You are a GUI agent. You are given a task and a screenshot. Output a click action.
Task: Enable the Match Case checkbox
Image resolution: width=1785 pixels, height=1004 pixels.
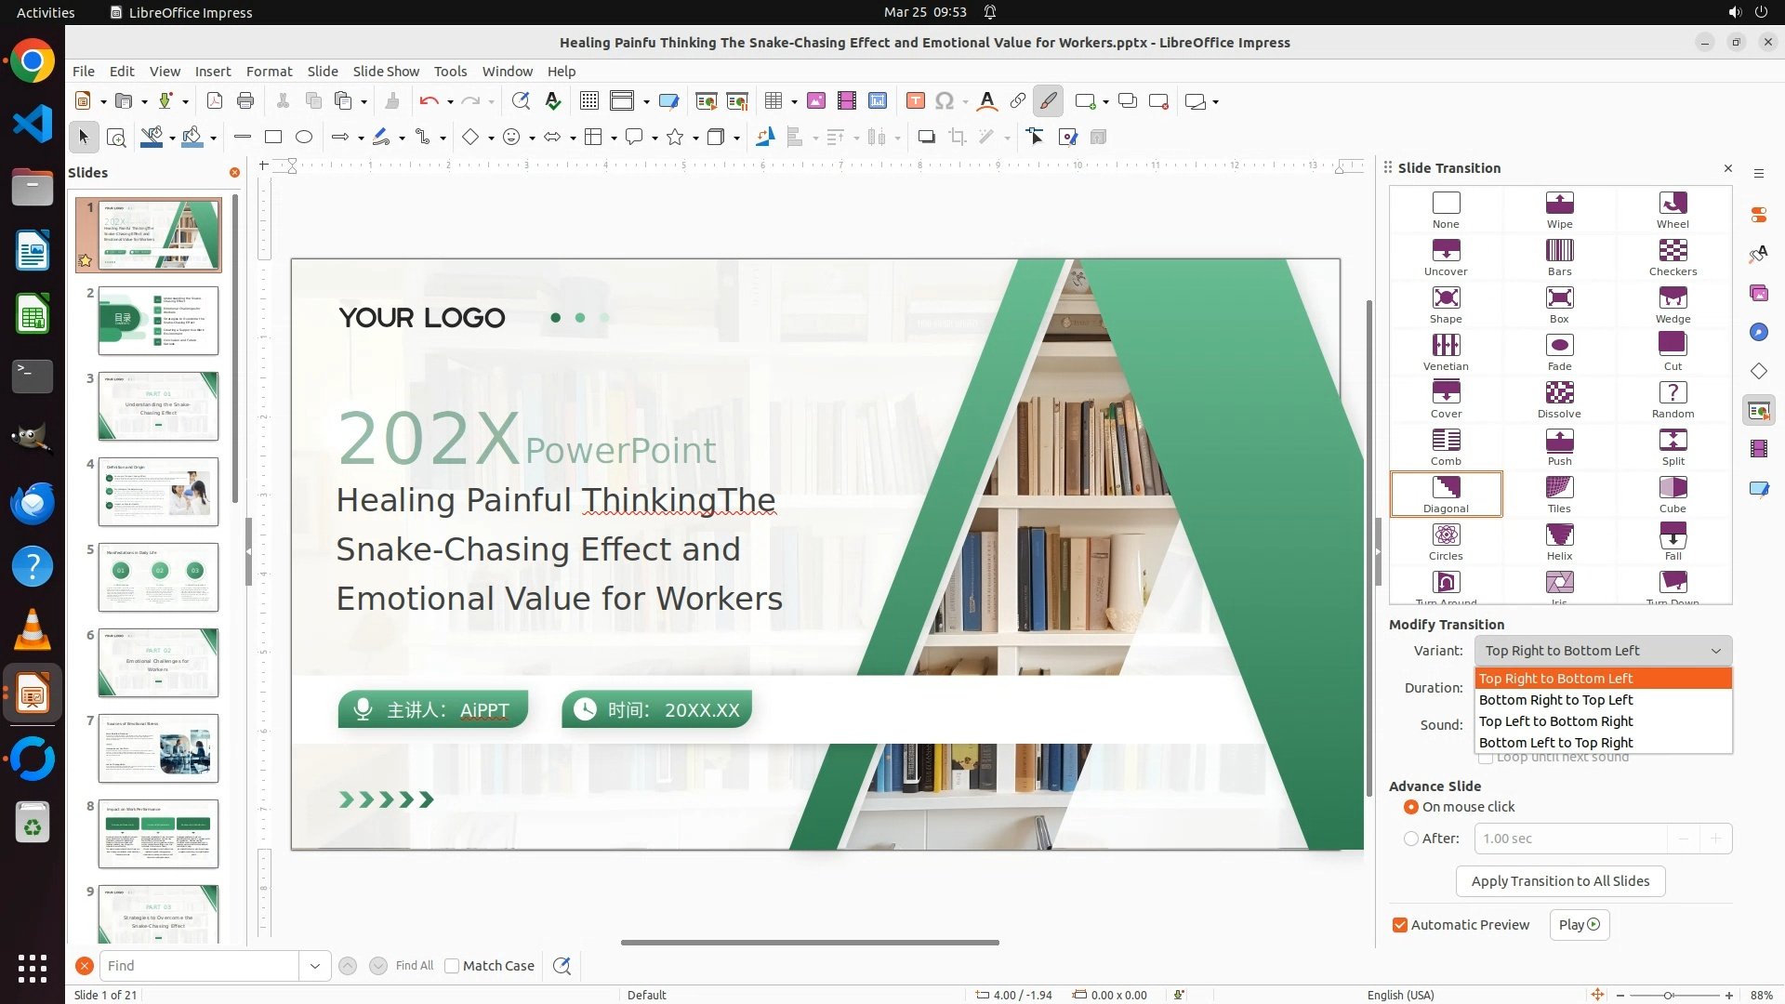(452, 966)
